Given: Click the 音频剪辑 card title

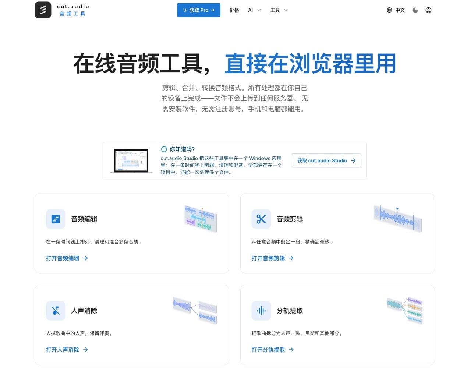Looking at the screenshot, I should coord(290,219).
